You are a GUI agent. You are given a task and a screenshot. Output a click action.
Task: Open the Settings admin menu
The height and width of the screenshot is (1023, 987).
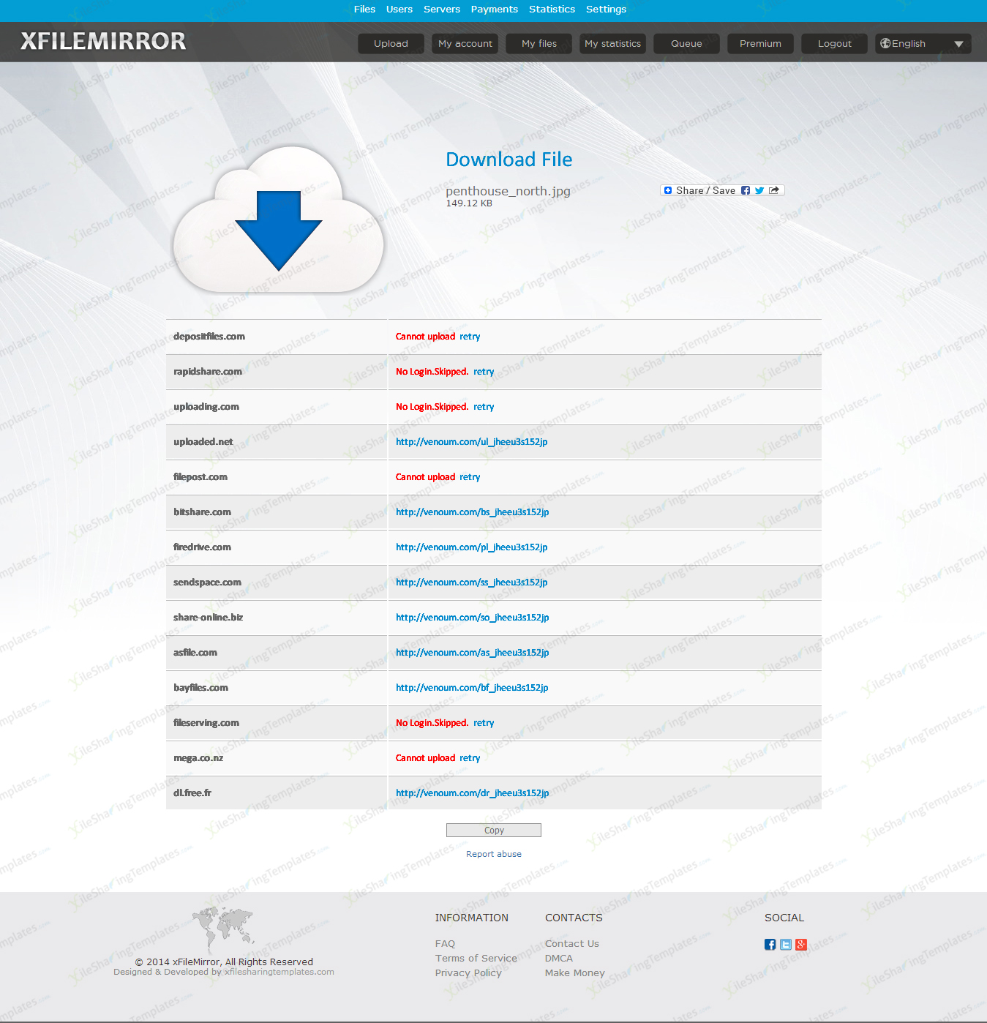[607, 10]
